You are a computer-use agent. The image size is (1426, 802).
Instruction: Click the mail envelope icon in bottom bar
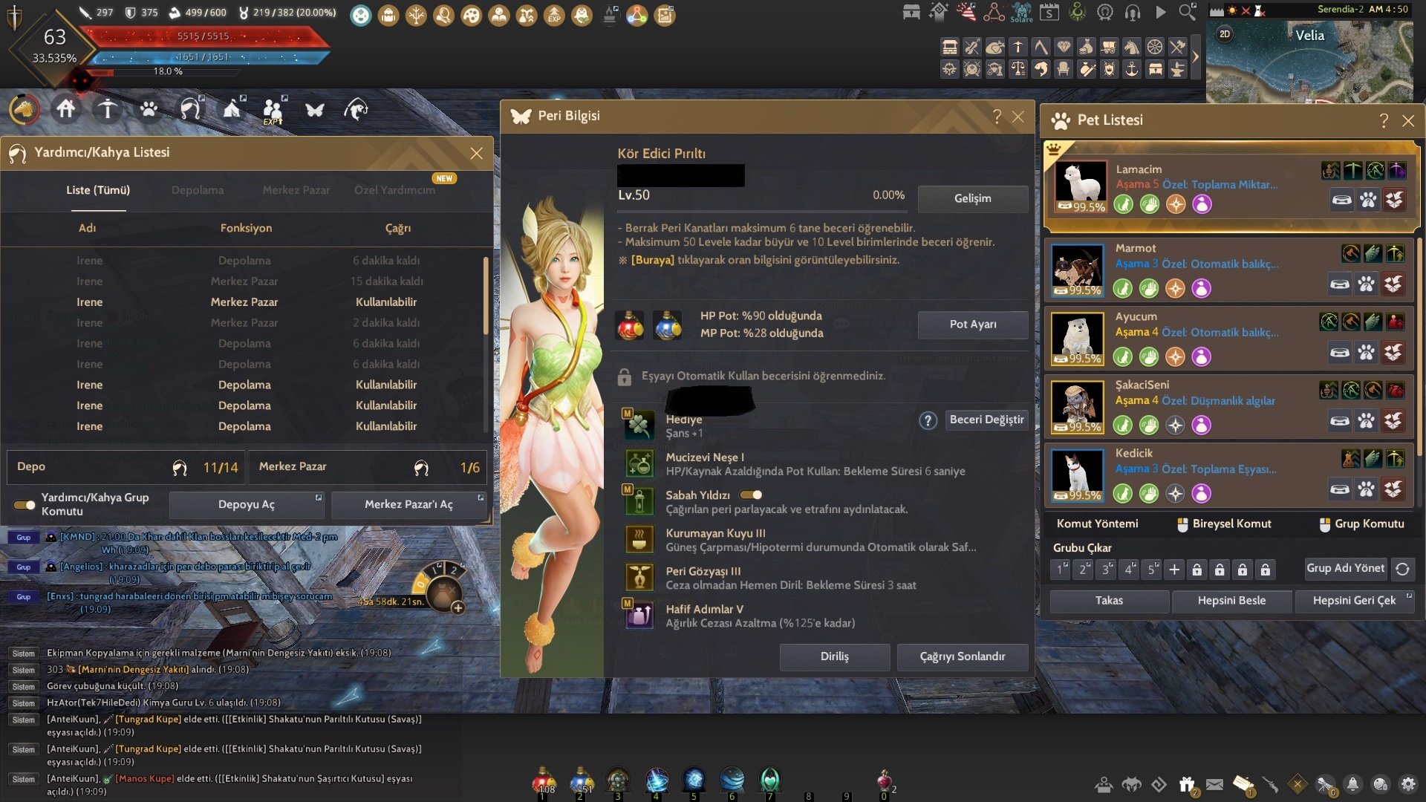1214,784
